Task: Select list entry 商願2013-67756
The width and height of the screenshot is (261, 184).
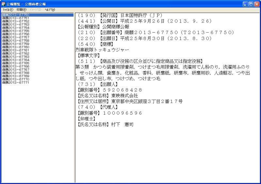Action: pyautogui.click(x=16, y=34)
